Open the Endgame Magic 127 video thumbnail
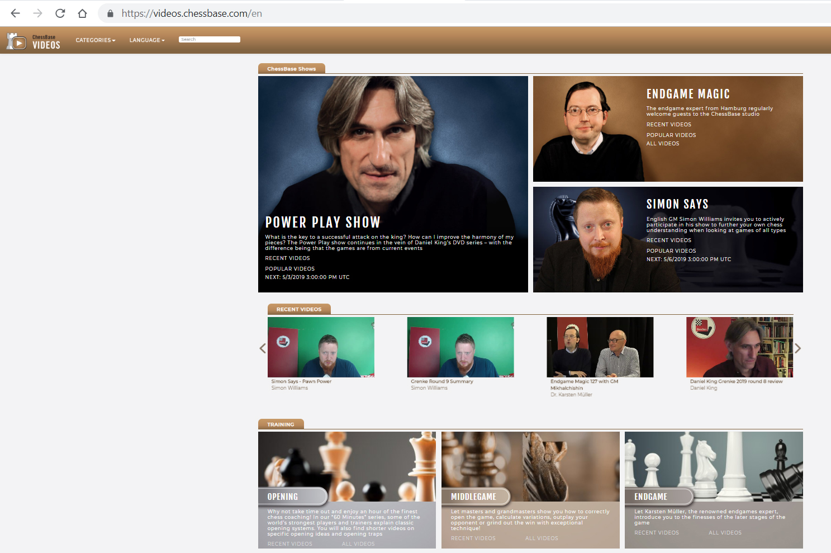The image size is (831, 553). coord(600,347)
